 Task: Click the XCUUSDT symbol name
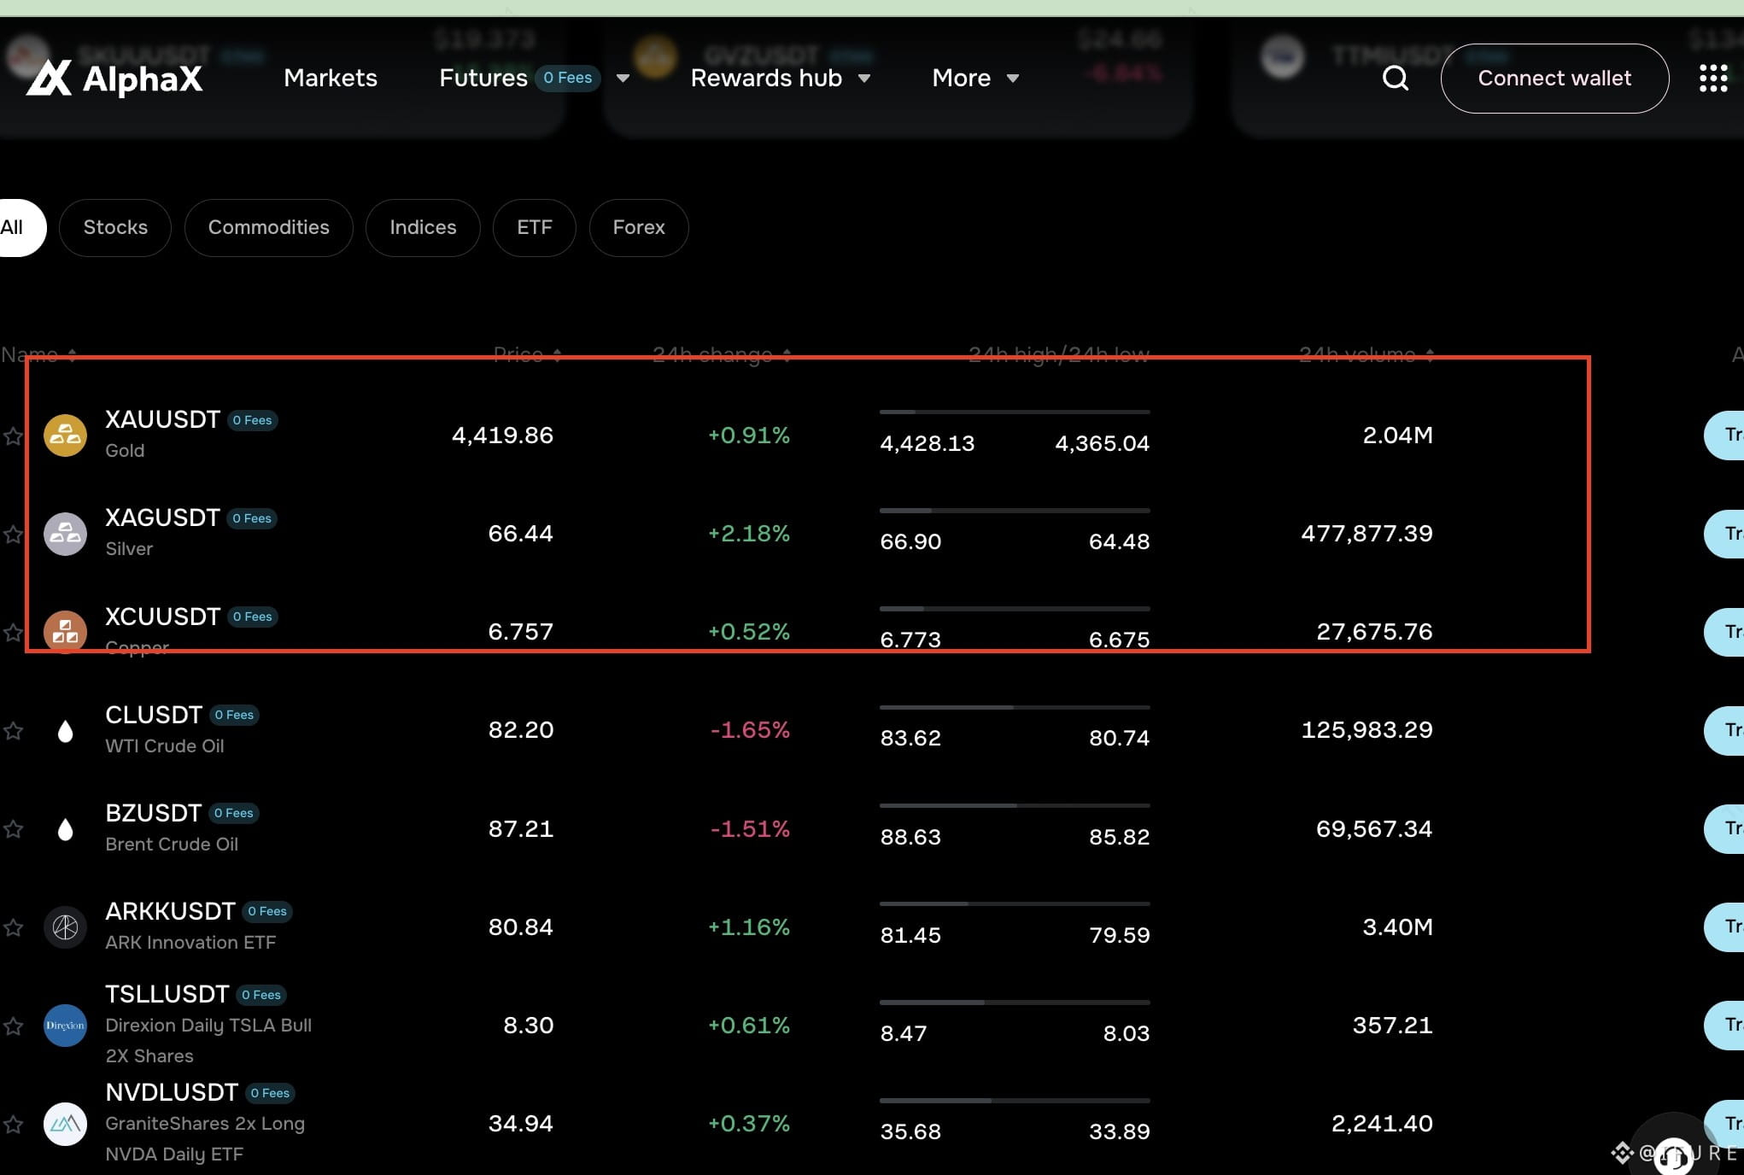point(162,617)
